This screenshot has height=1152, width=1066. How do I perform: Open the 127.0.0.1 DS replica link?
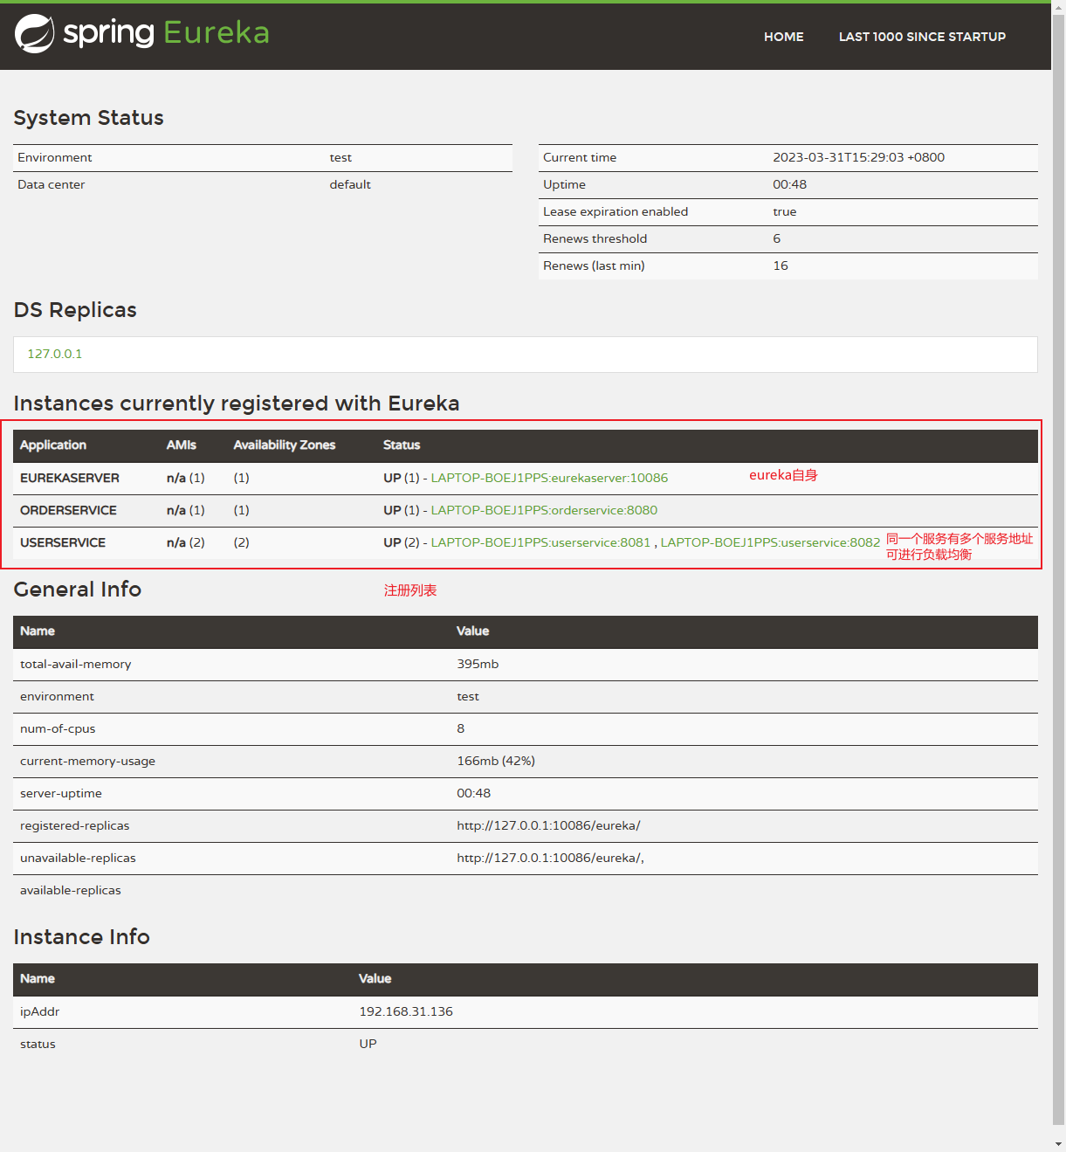point(55,354)
